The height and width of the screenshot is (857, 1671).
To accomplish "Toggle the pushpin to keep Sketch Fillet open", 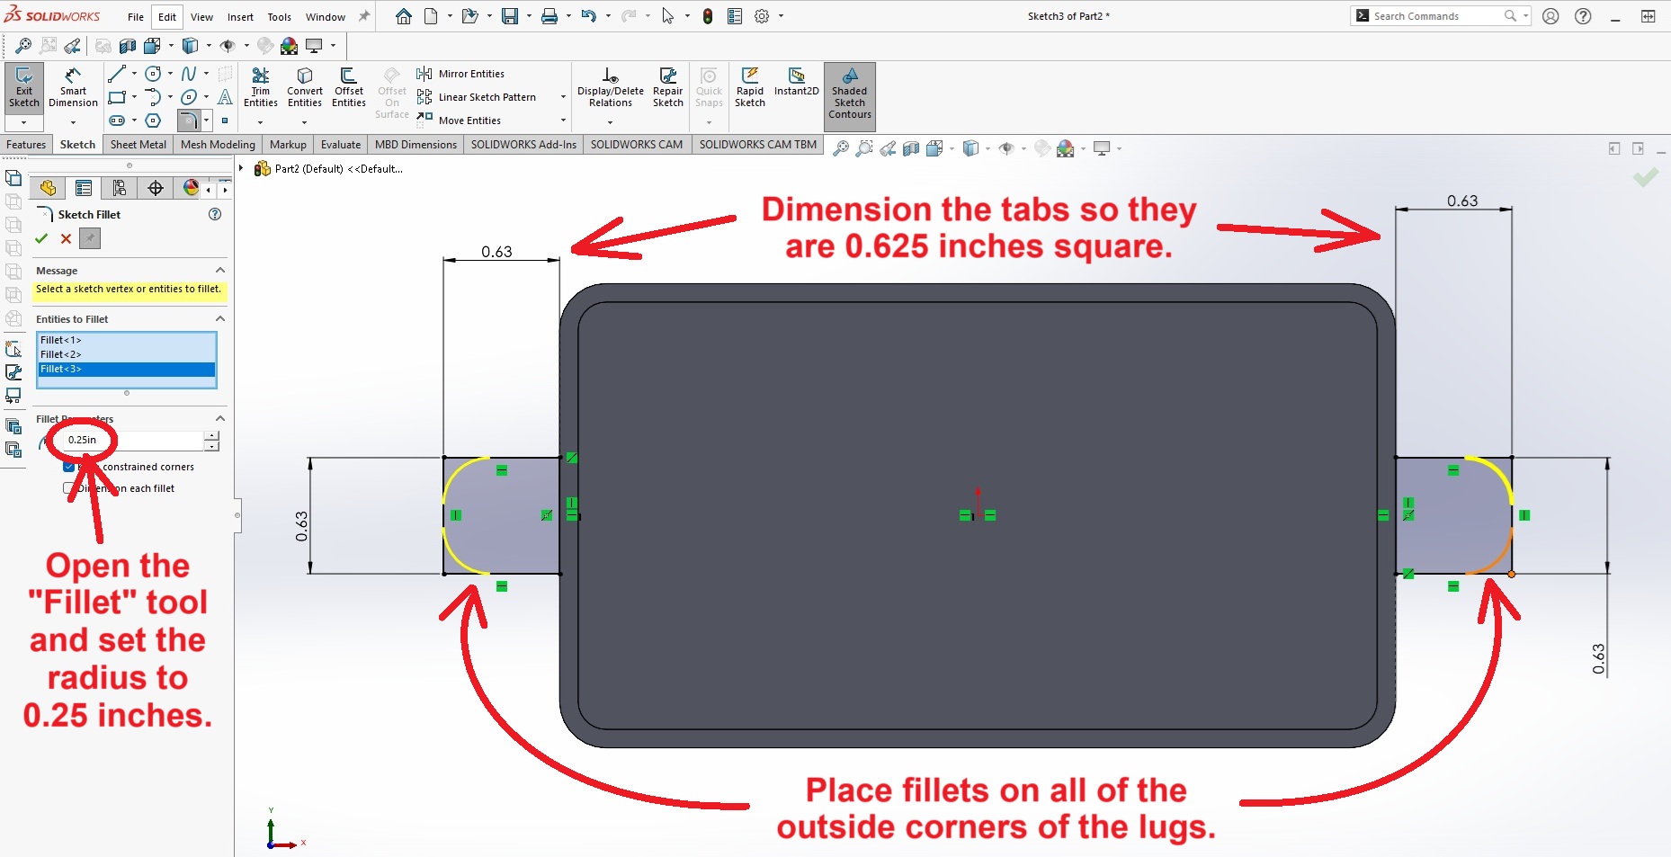I will [x=90, y=238].
